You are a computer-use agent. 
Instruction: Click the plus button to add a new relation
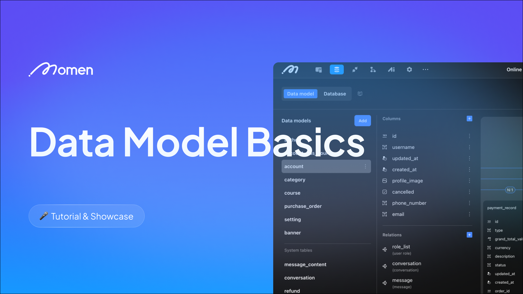pyautogui.click(x=470, y=234)
